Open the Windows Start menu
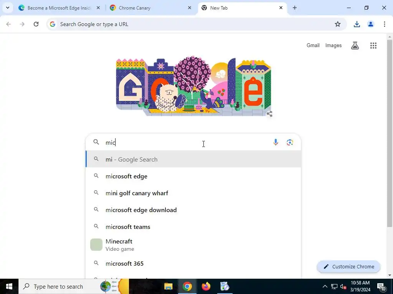The height and width of the screenshot is (294, 393). (x=9, y=286)
